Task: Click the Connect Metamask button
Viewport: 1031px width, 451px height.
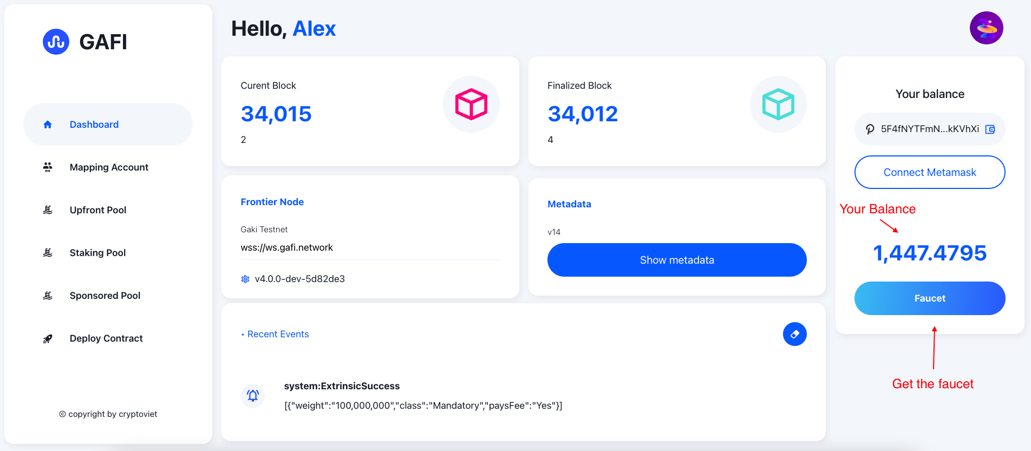Action: pyautogui.click(x=930, y=172)
